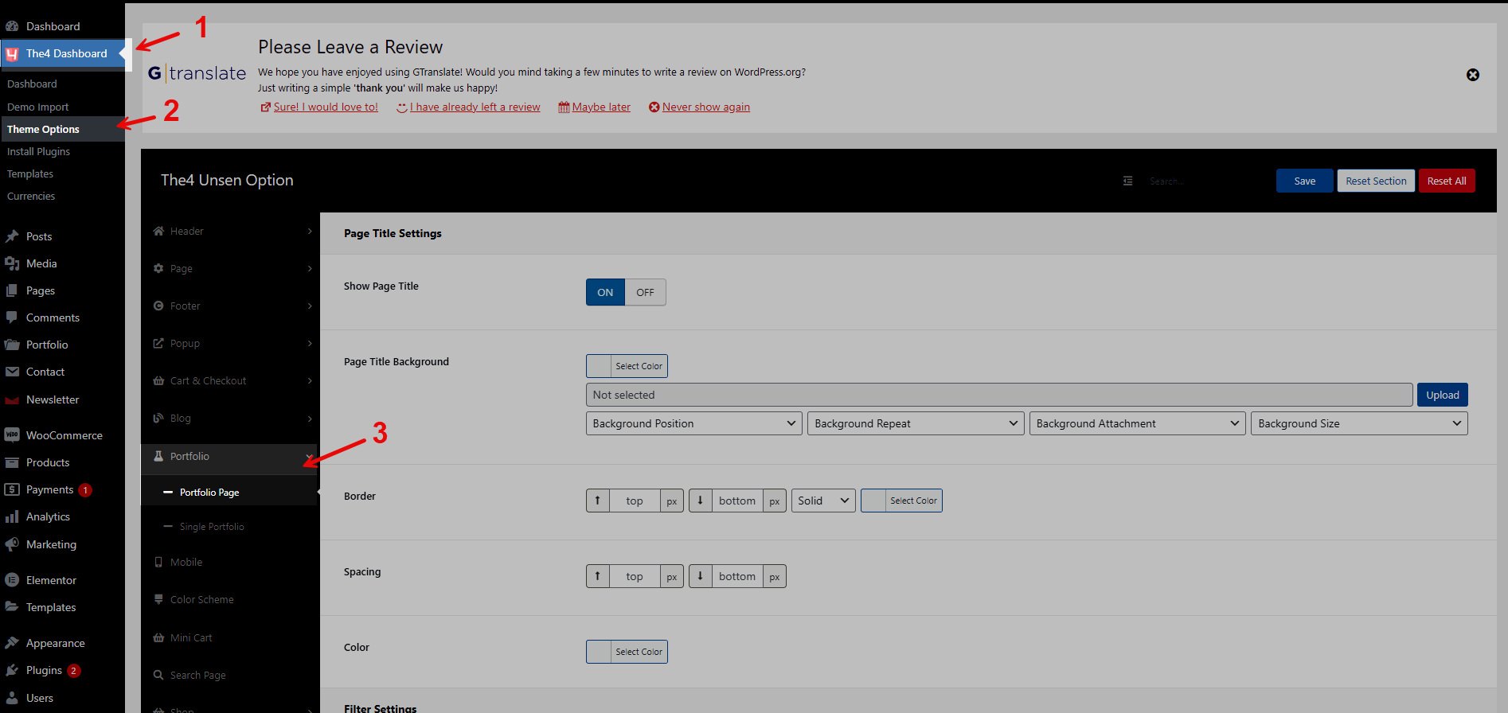Click The4 Dashboard logo icon
This screenshot has width=1508, height=713.
tap(12, 54)
